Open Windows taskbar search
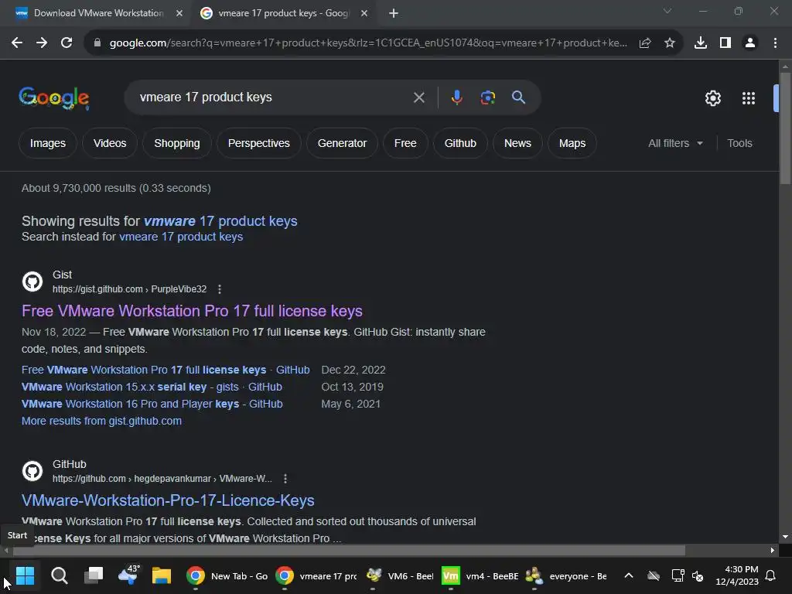This screenshot has height=594, width=792. tap(59, 575)
